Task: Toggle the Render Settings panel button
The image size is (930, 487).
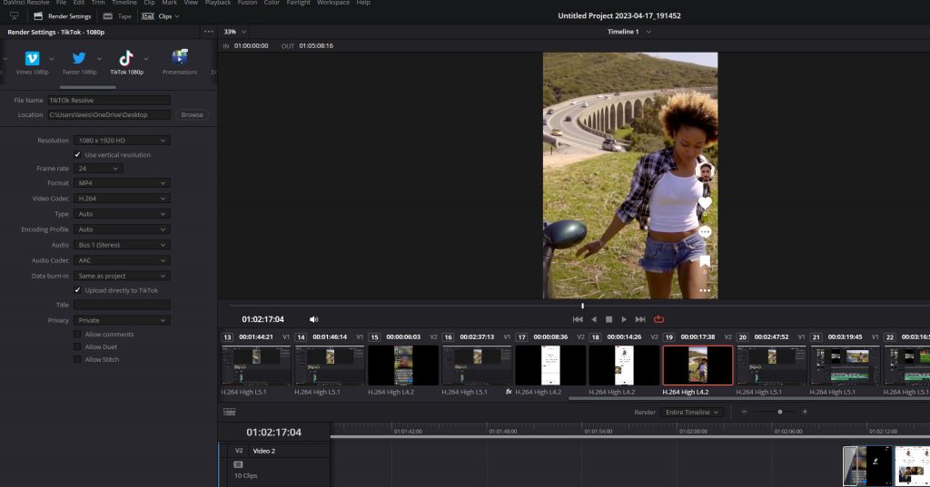Action: (63, 16)
